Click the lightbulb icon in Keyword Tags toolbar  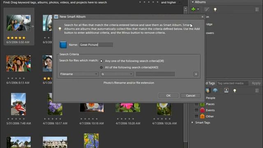235,91
